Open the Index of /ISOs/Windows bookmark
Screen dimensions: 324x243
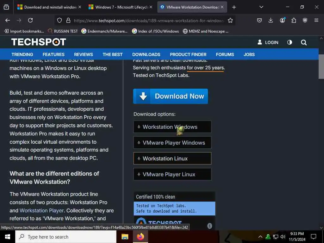click(155, 31)
